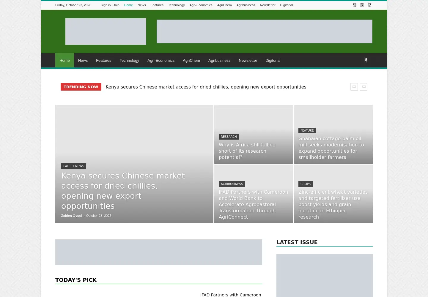Show previous trending headline

354,87
